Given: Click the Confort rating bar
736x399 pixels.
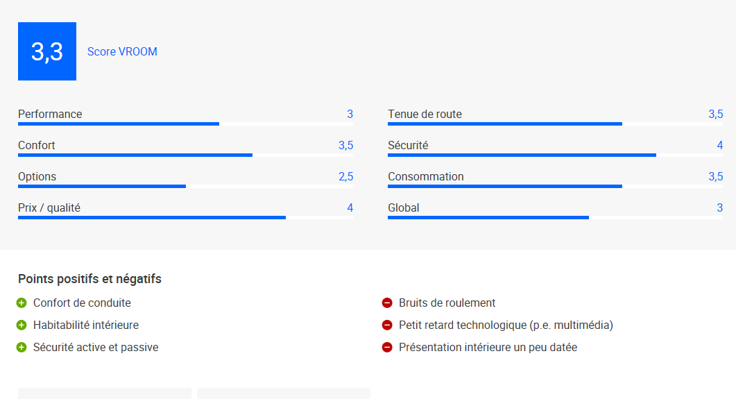Looking at the screenshot, I should pyautogui.click(x=185, y=155).
